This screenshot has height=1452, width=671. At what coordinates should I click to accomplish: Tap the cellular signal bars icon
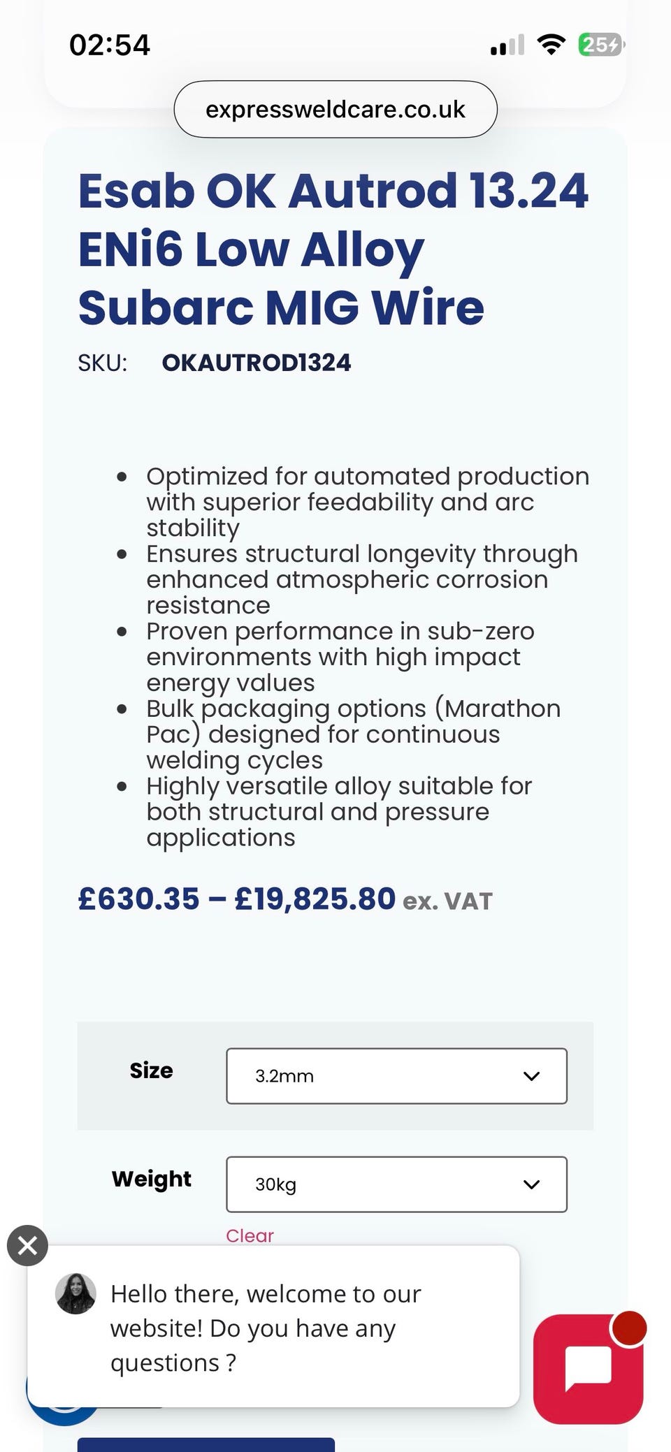pyautogui.click(x=507, y=45)
